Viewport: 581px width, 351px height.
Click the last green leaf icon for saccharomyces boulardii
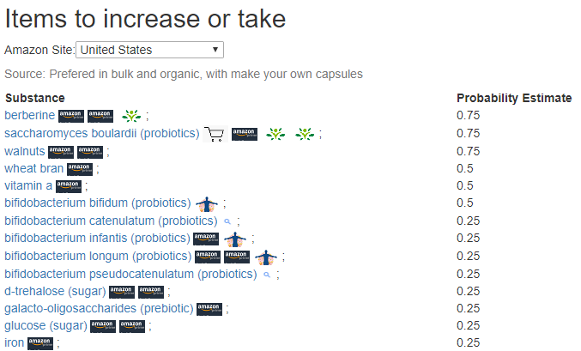[x=305, y=134]
